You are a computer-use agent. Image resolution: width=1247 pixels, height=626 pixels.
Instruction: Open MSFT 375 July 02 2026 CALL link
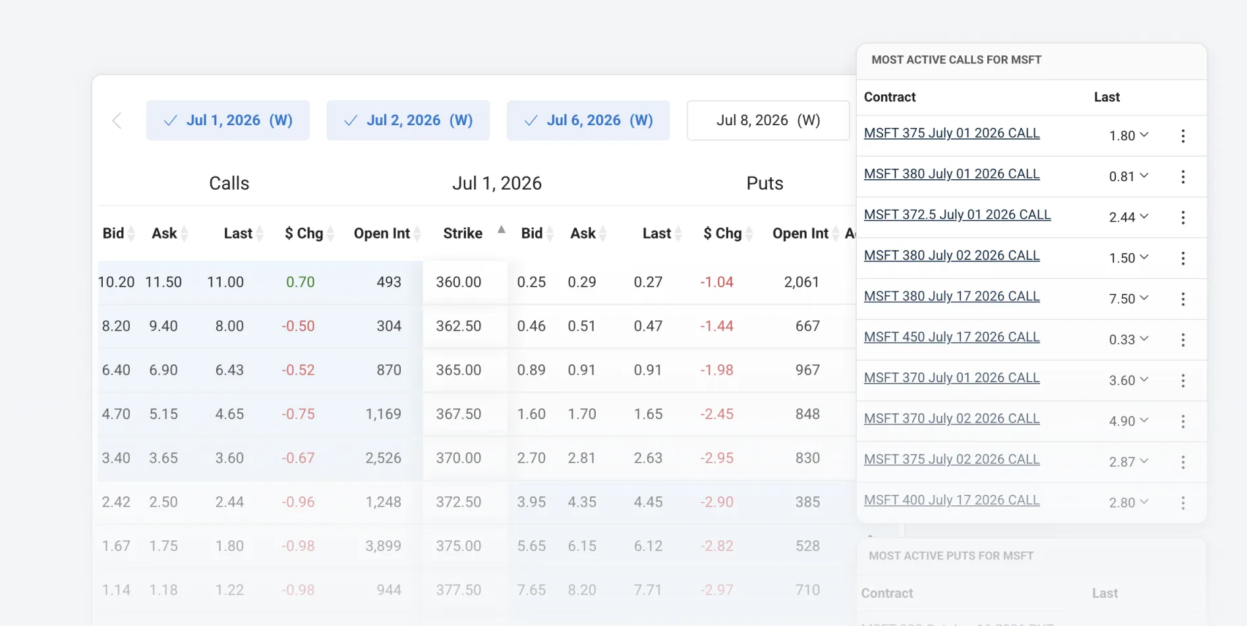pos(952,460)
